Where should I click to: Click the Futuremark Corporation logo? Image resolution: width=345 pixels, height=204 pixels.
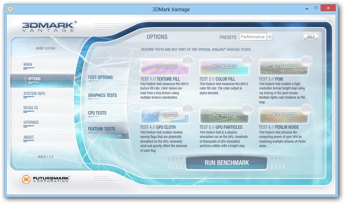click(x=46, y=179)
